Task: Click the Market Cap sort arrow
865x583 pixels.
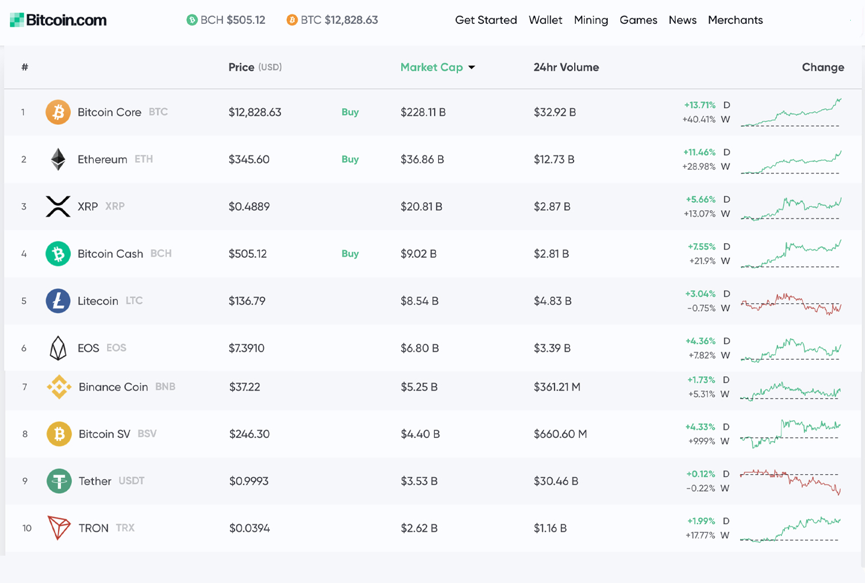Action: [472, 68]
